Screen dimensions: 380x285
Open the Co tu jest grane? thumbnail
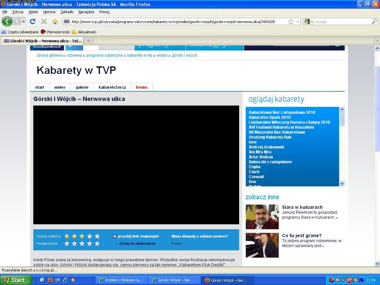pos(262,245)
